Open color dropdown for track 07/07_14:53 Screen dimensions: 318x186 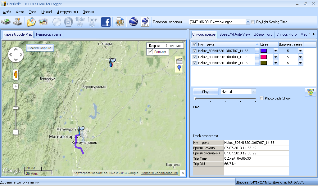click(275, 51)
